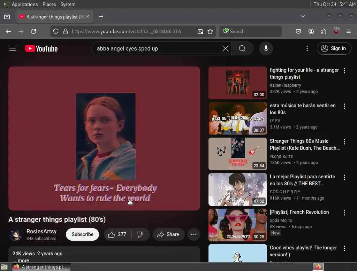Open more actions ellipsis under the video
The image size is (357, 271).
[x=194, y=234]
